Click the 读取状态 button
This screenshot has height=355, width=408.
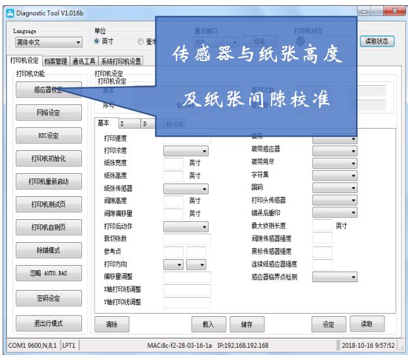coord(377,41)
